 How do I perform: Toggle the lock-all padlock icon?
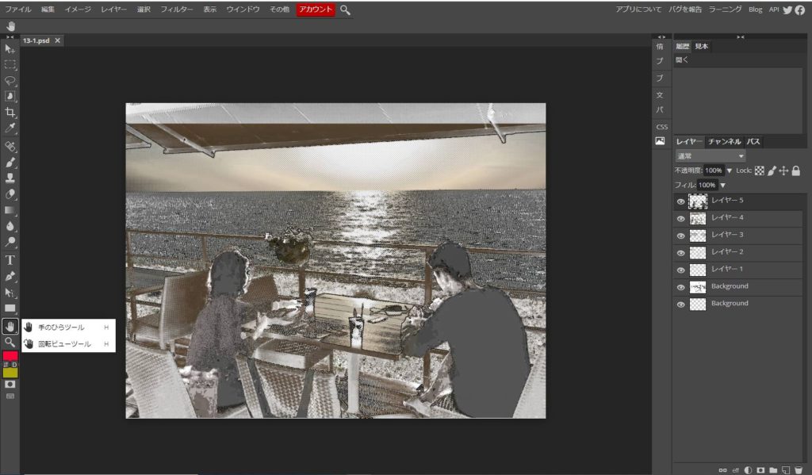tap(795, 170)
